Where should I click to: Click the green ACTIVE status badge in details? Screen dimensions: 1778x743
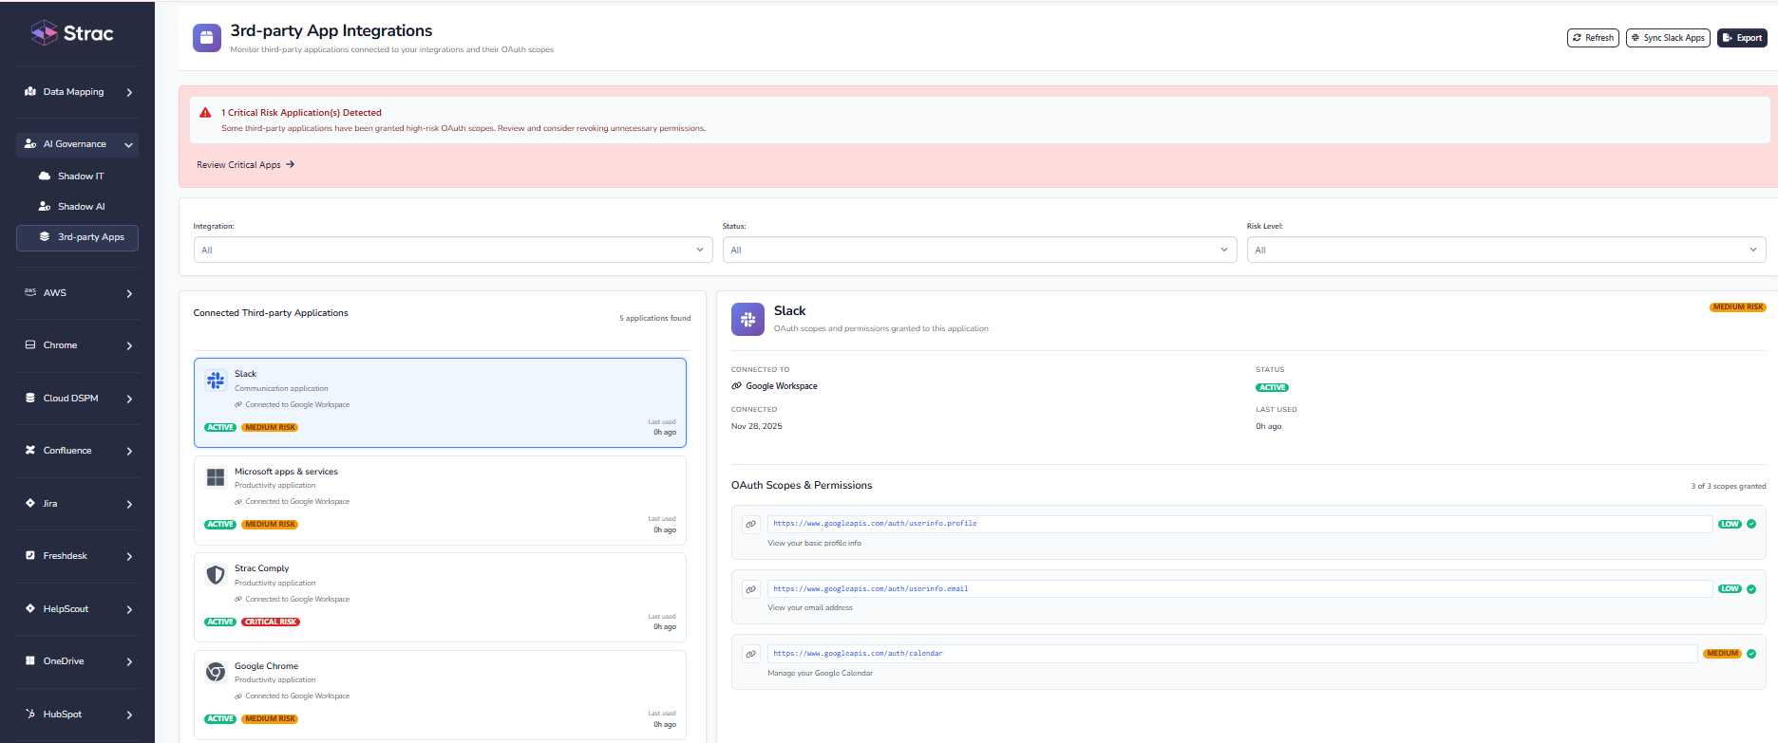coord(1272,388)
